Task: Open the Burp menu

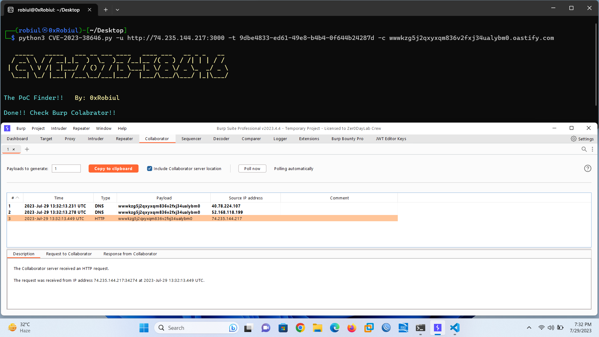Action: 21,128
